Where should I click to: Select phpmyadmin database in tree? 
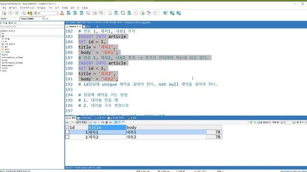click(8, 65)
